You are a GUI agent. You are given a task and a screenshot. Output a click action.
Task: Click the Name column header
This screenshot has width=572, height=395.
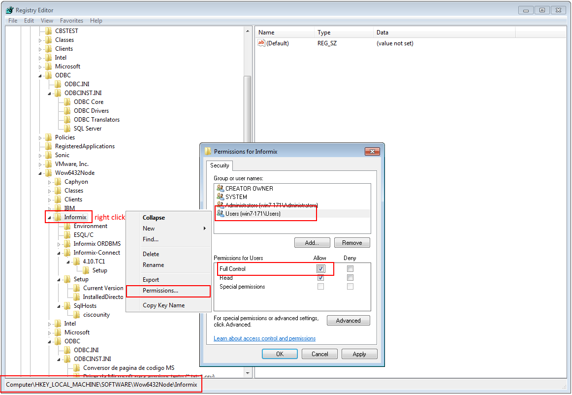click(285, 33)
